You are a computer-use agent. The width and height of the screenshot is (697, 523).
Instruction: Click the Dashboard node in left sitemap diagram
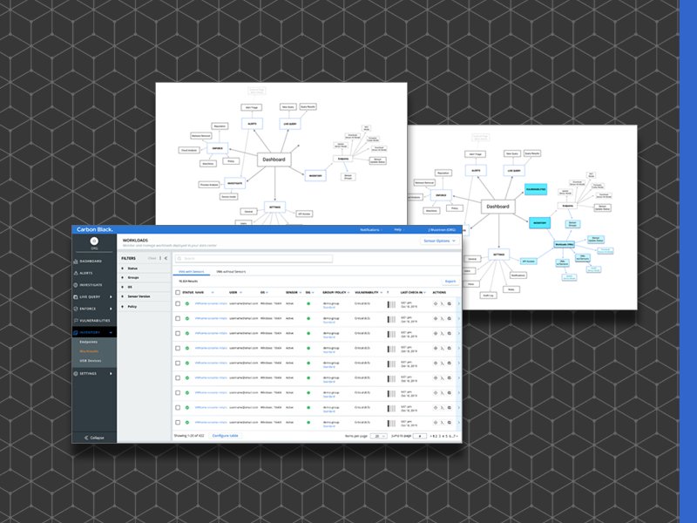274,160
